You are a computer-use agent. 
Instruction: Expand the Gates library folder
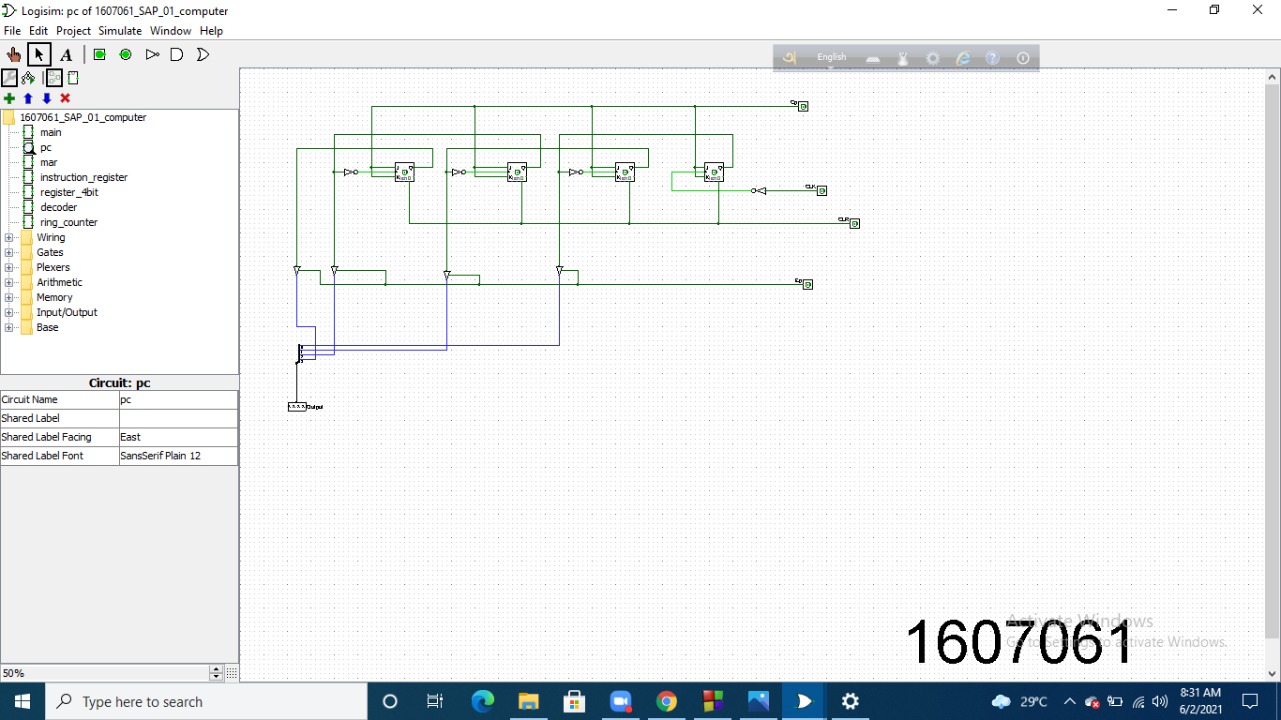8,252
